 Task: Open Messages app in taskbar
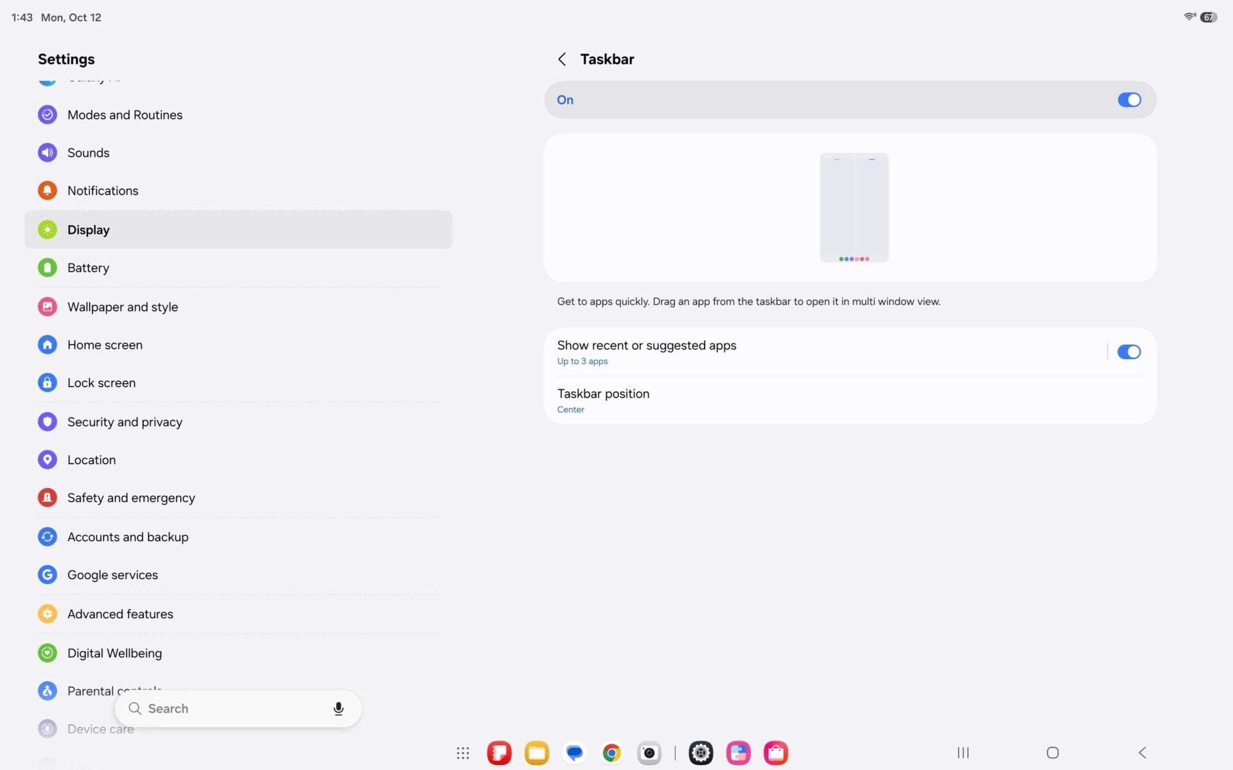point(575,753)
